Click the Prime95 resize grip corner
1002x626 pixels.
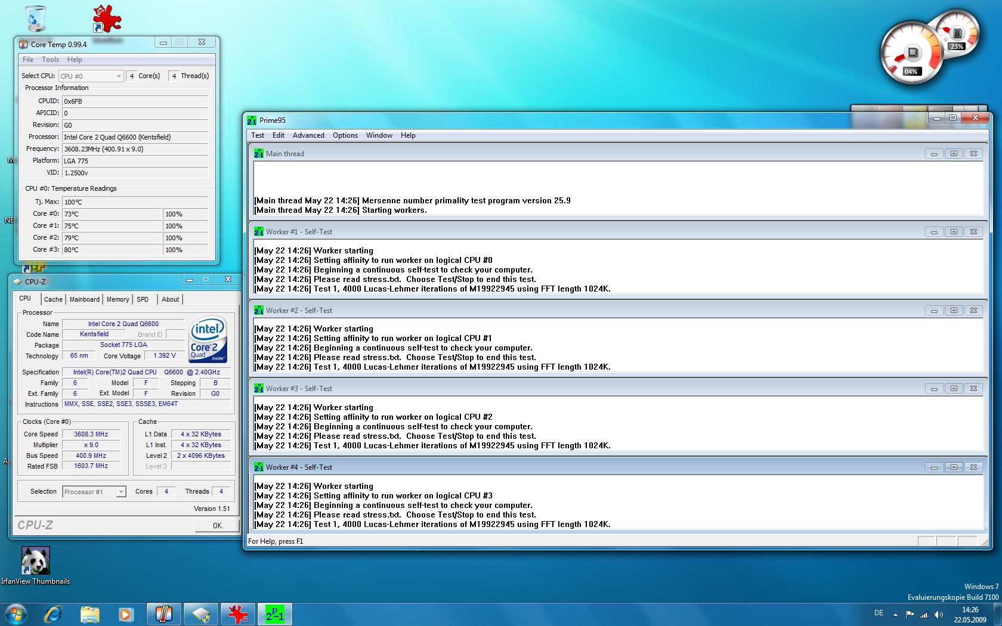point(984,541)
